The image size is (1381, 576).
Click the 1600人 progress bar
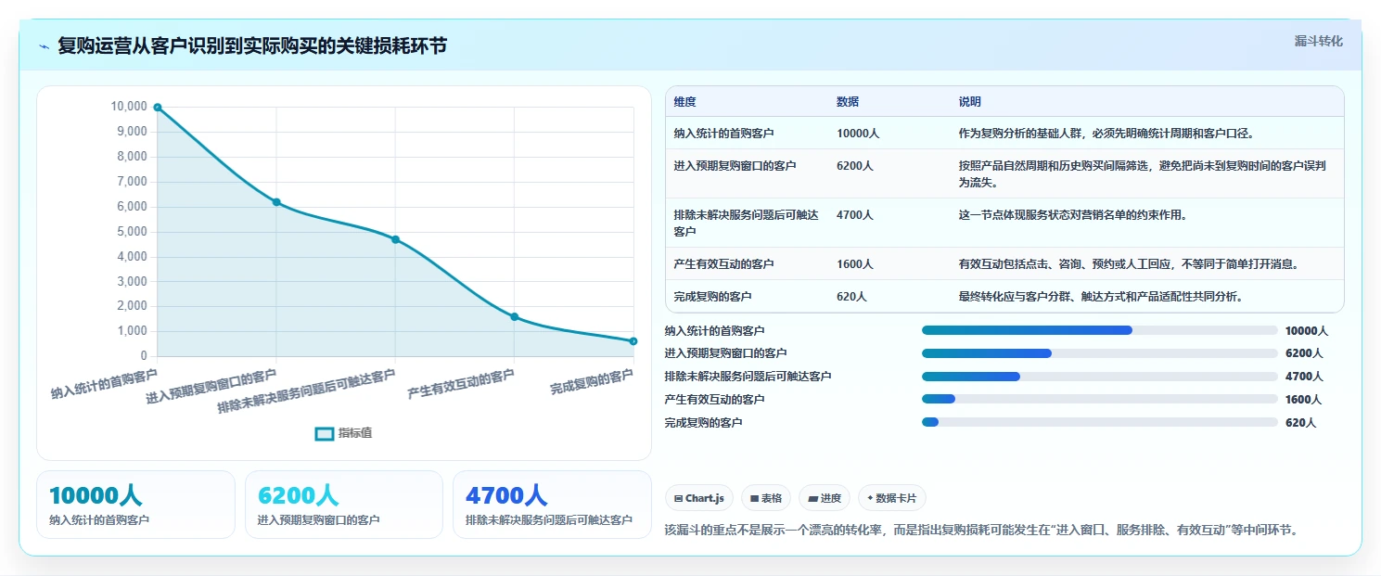tap(1100, 399)
